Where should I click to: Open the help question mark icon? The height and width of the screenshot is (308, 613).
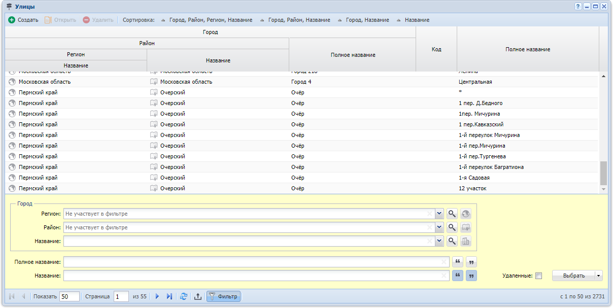pos(578,6)
